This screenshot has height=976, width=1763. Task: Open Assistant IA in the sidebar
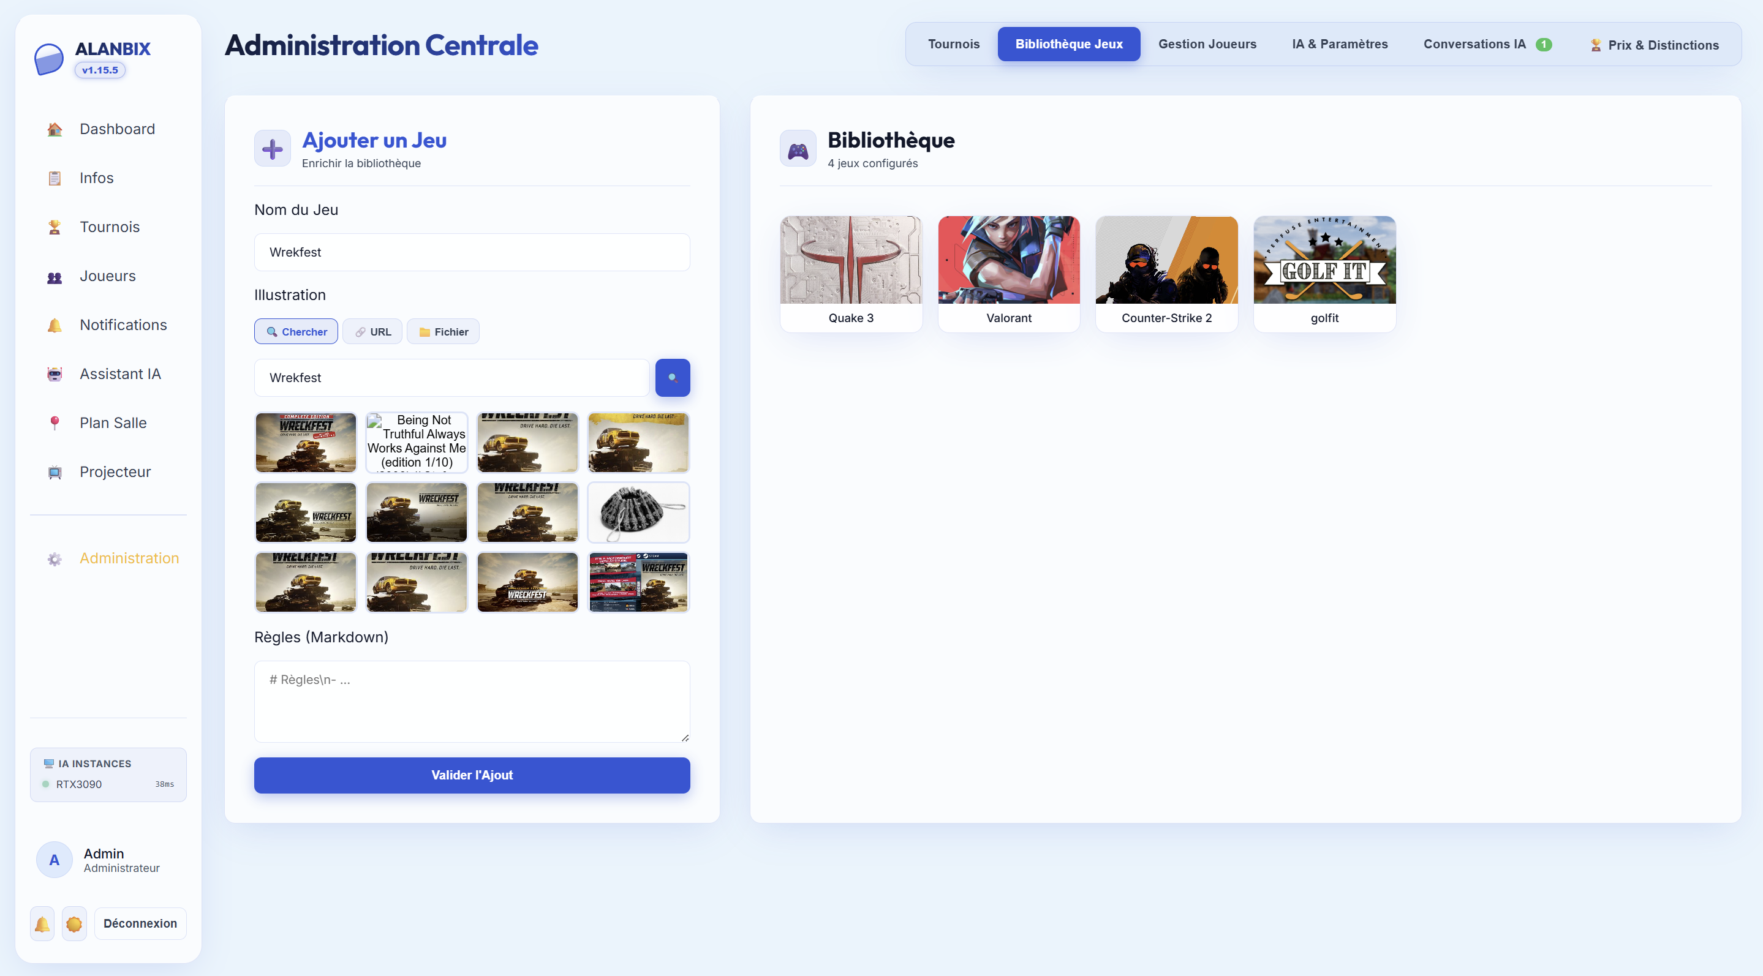coord(108,374)
